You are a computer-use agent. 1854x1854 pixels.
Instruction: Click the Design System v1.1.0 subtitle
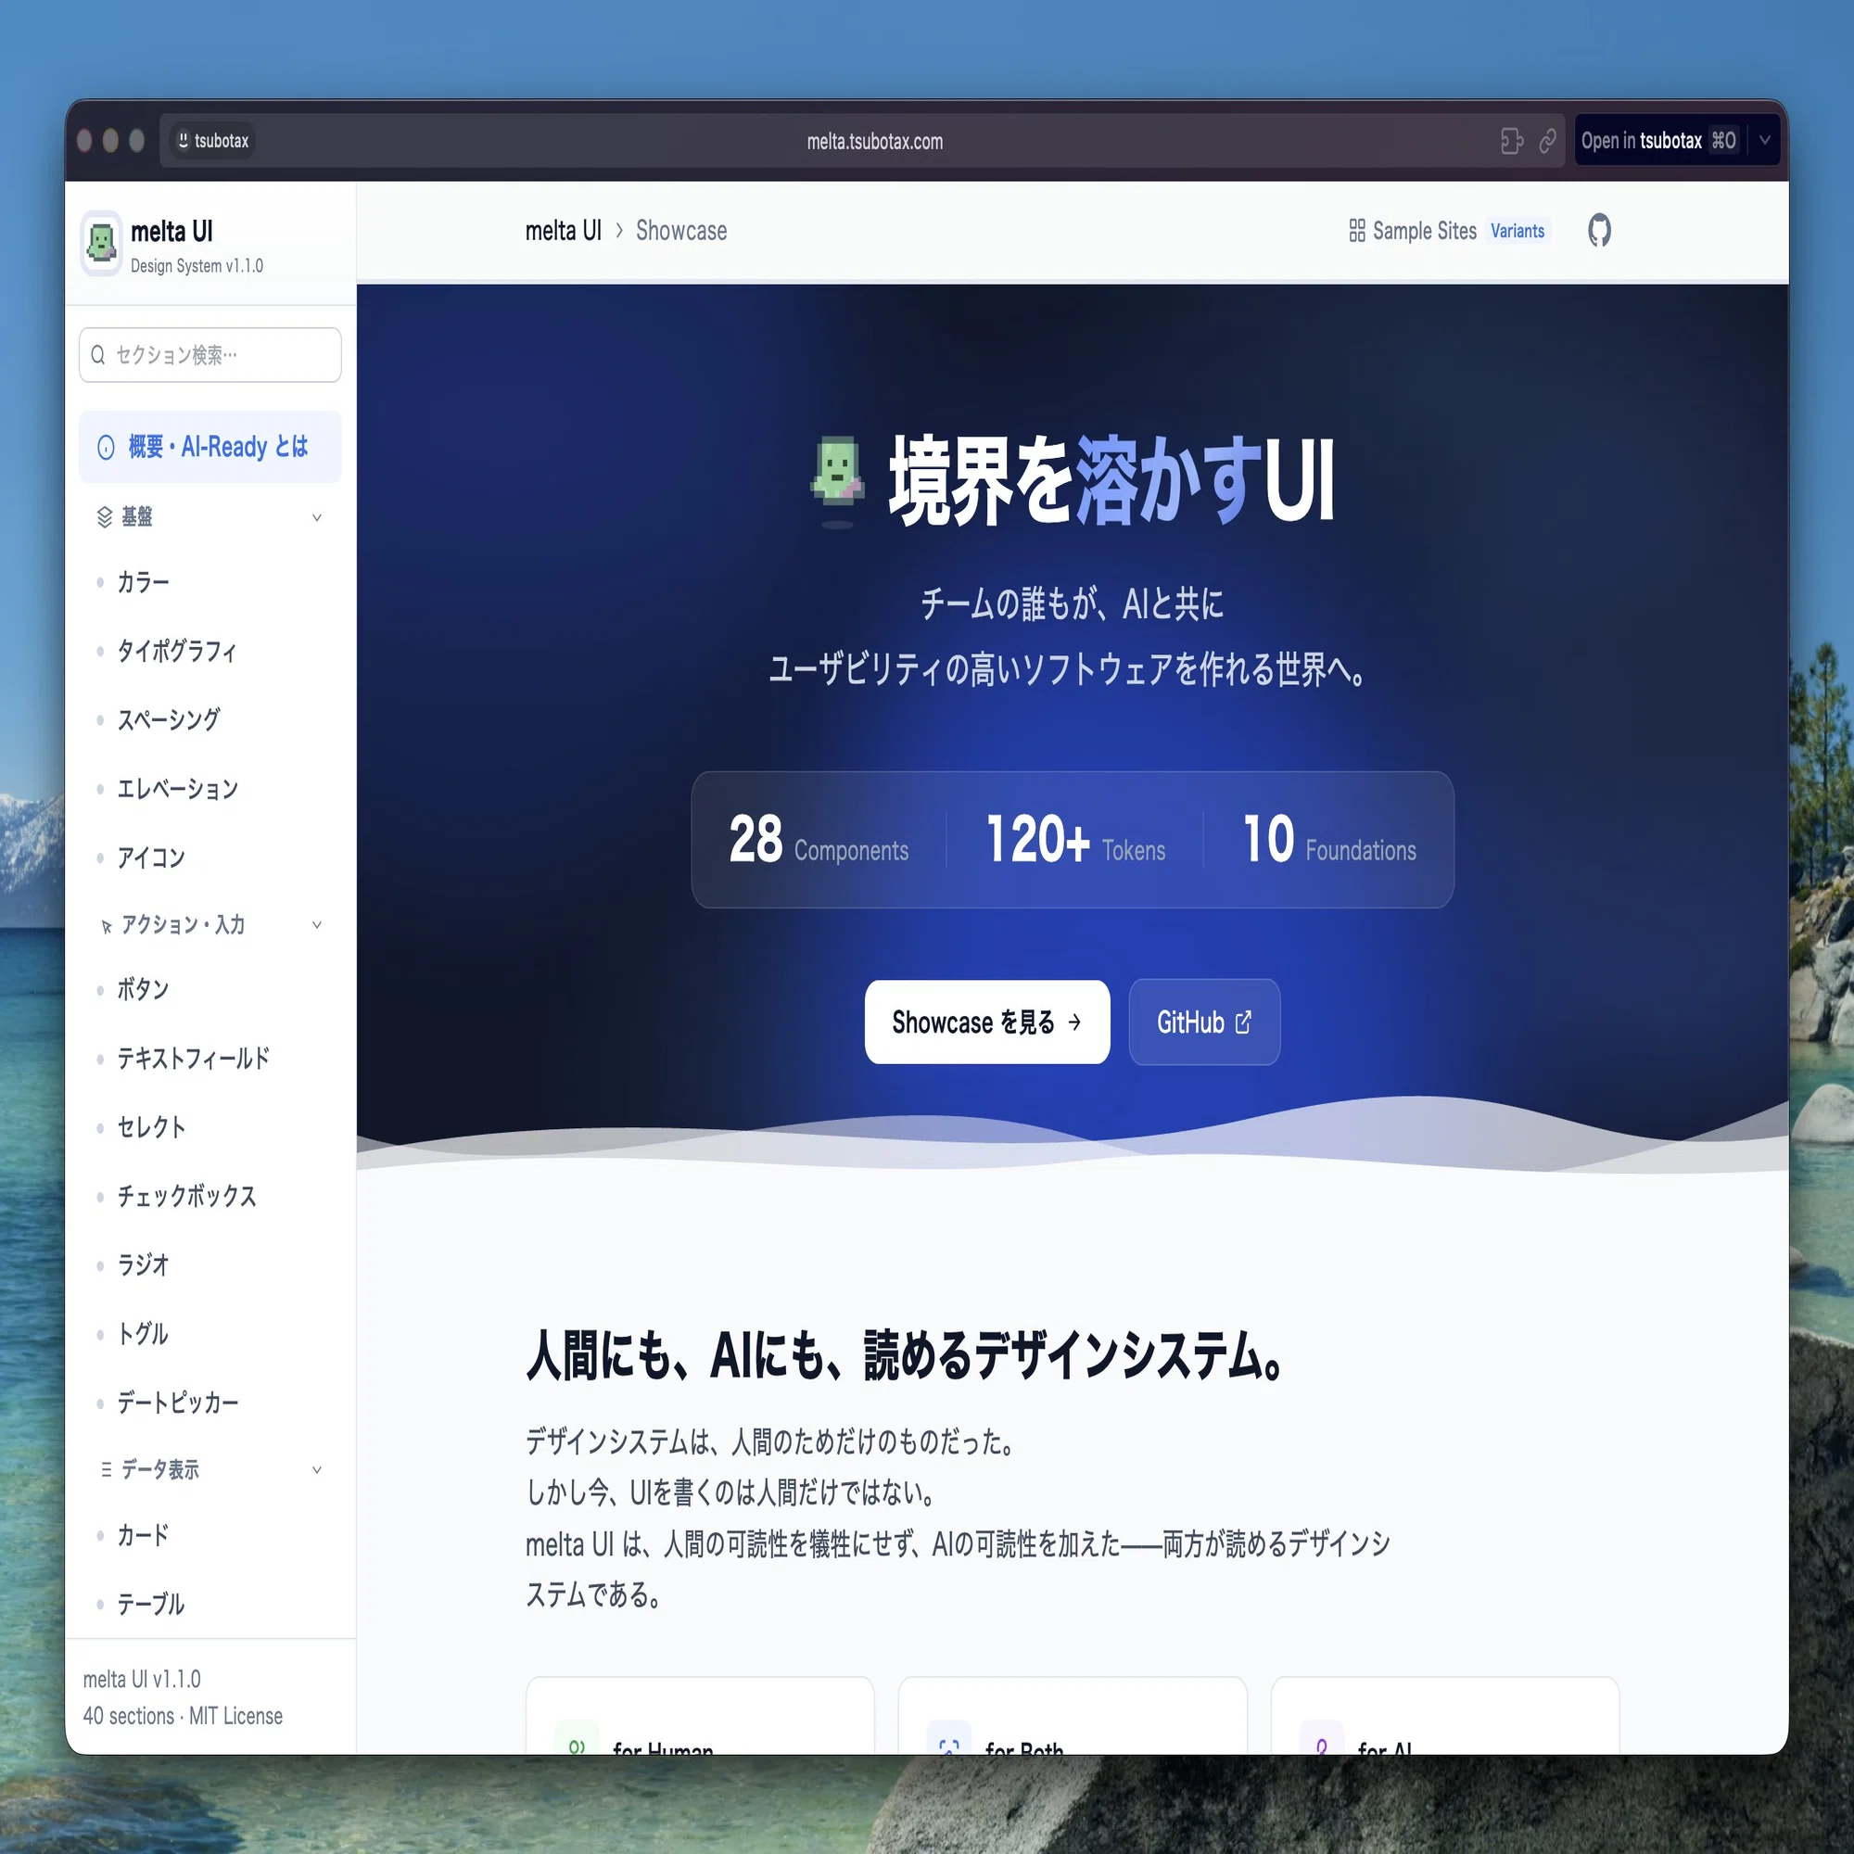[x=197, y=266]
